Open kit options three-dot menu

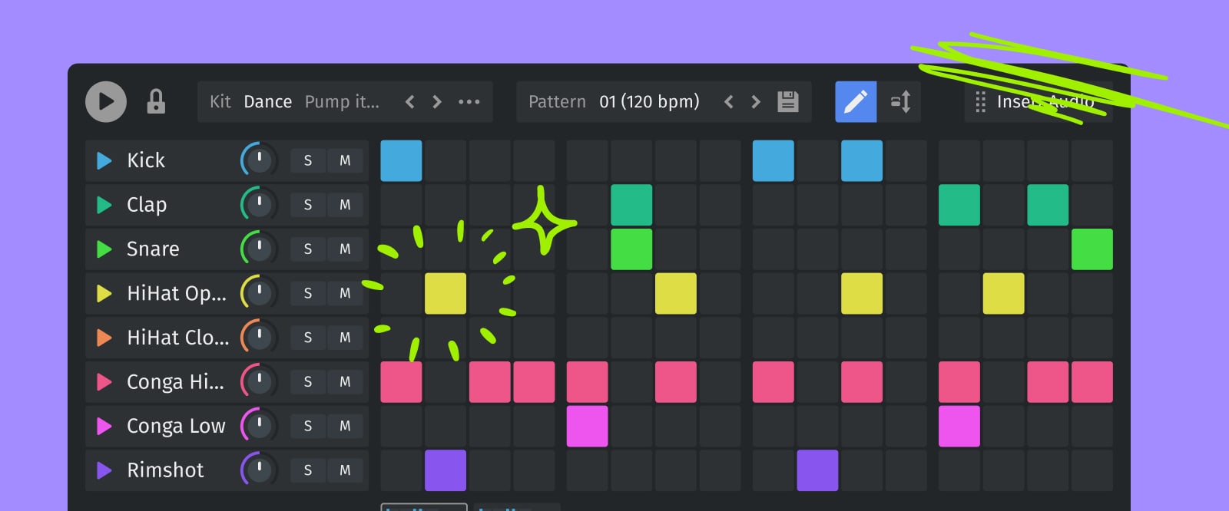(469, 102)
